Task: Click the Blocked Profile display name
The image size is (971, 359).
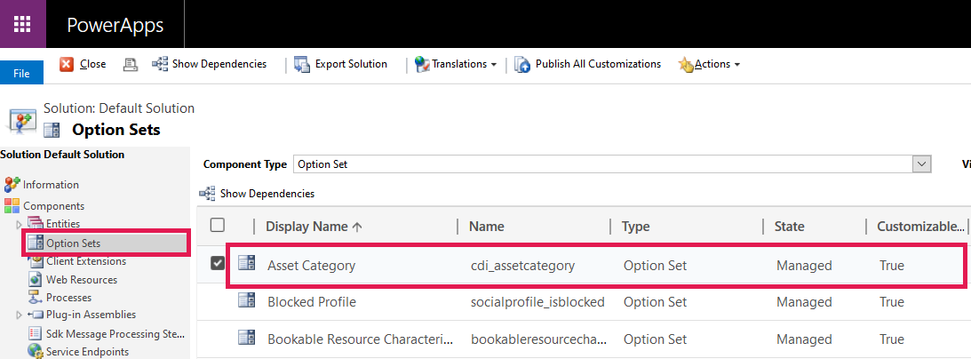Action: pos(312,302)
